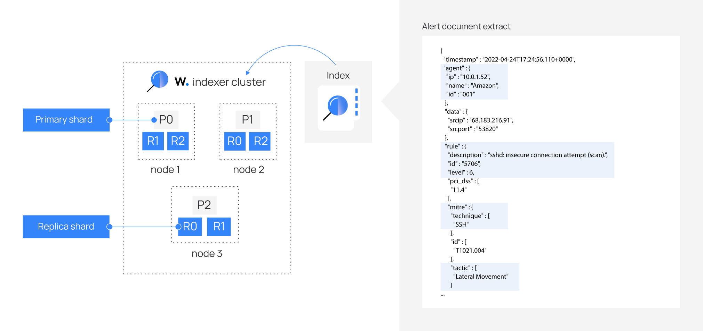This screenshot has height=331, width=703.
Task: Select the magnifying glass icon inside the Index document
Action: click(336, 106)
